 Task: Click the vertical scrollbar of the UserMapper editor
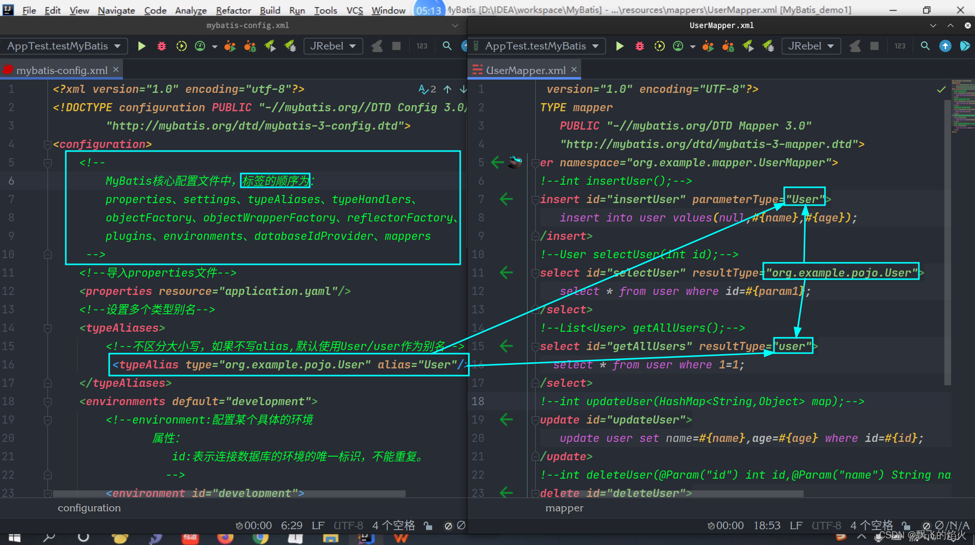click(947, 242)
